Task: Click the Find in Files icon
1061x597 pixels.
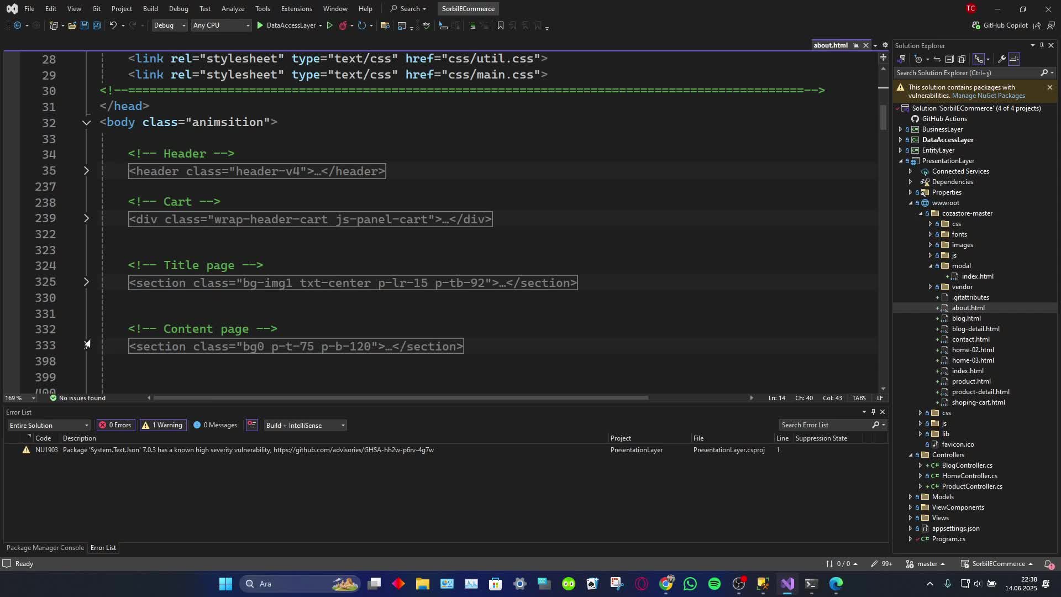Action: tap(385, 25)
